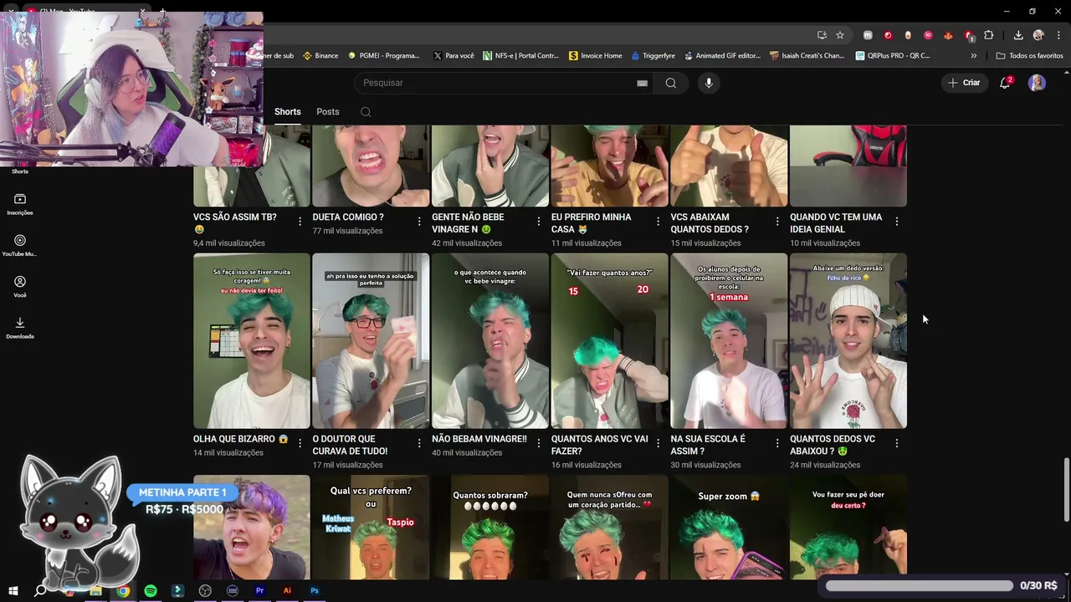Screen dimensions: 1071x602
Task: Play NA SUA ESCOLA É ASSIM ? thumbnail
Action: click(729, 341)
